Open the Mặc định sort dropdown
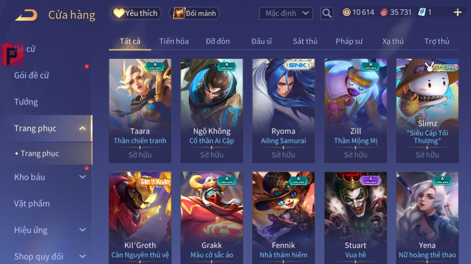The image size is (471, 264). point(286,14)
